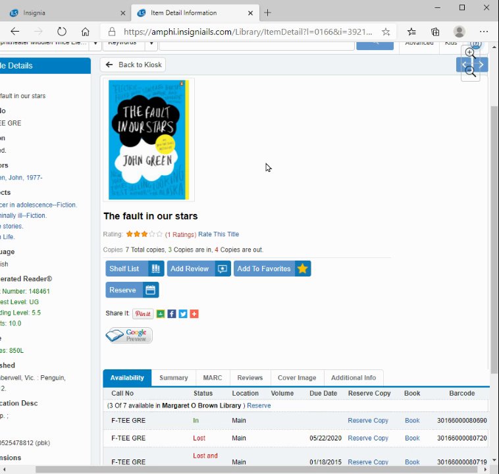Screen dimensions: 499x474
Task: Select the Availability tab
Action: click(x=127, y=378)
